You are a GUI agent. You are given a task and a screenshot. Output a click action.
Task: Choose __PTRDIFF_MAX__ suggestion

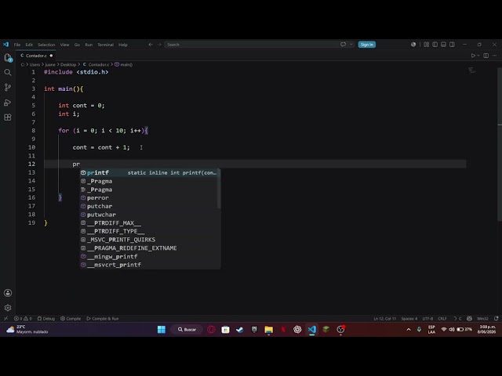point(148,222)
